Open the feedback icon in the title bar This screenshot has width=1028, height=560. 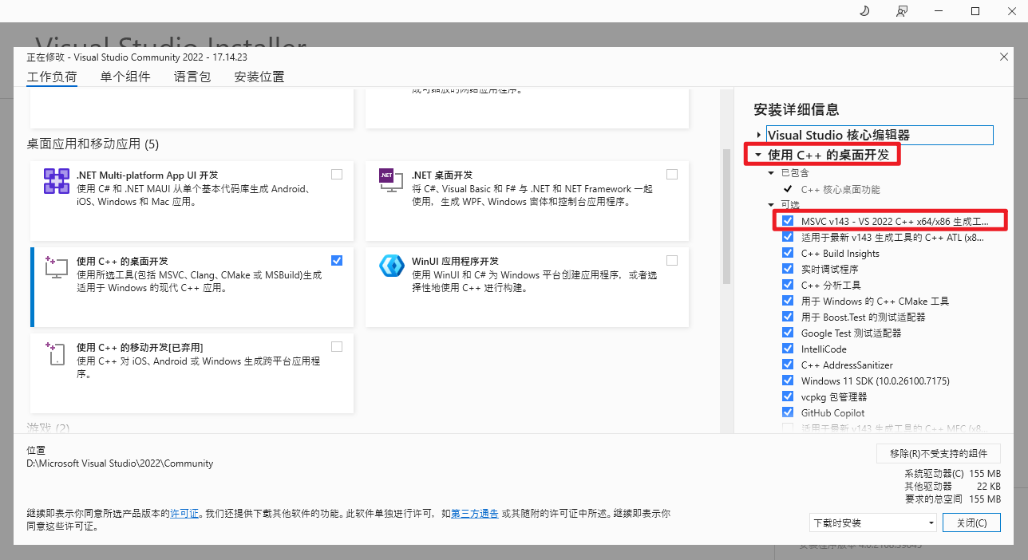tap(902, 11)
